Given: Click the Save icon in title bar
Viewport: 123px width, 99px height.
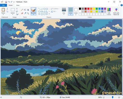Looking at the screenshot, I should tap(6, 2).
